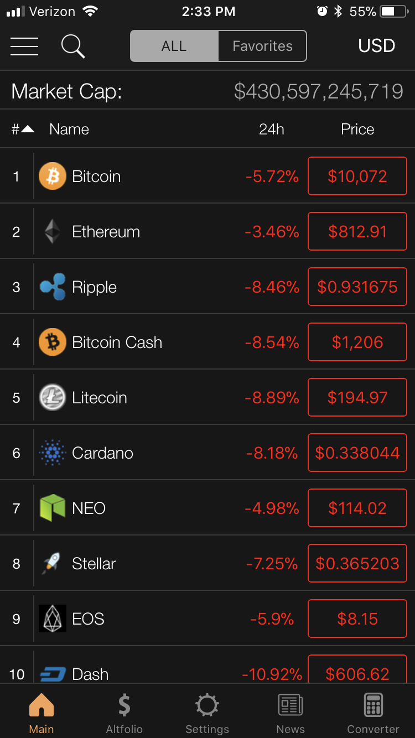Tap the Ripple logo icon
This screenshot has width=415, height=738.
[53, 287]
